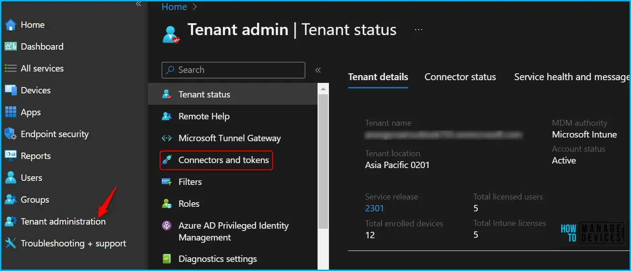Open the ellipsis menu beside Tenant status

(x=419, y=30)
